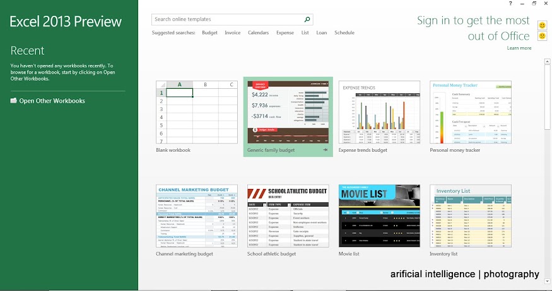
Task: Choose the Generic family budget thumbnail
Action: click(x=288, y=112)
